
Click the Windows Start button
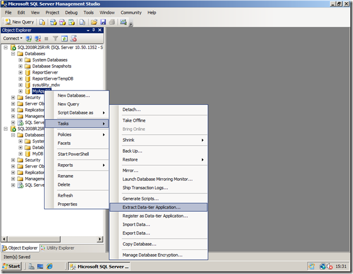(11, 266)
